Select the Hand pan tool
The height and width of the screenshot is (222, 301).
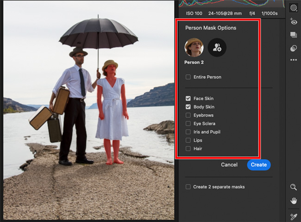(x=294, y=201)
